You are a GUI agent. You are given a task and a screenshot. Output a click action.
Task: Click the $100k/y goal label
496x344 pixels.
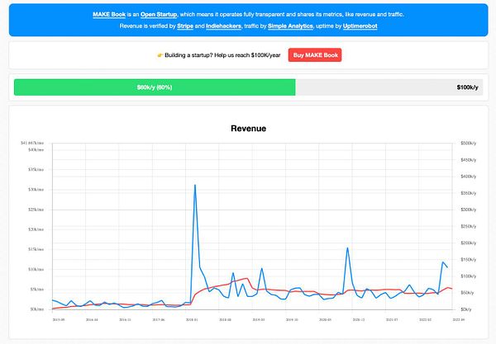point(467,87)
